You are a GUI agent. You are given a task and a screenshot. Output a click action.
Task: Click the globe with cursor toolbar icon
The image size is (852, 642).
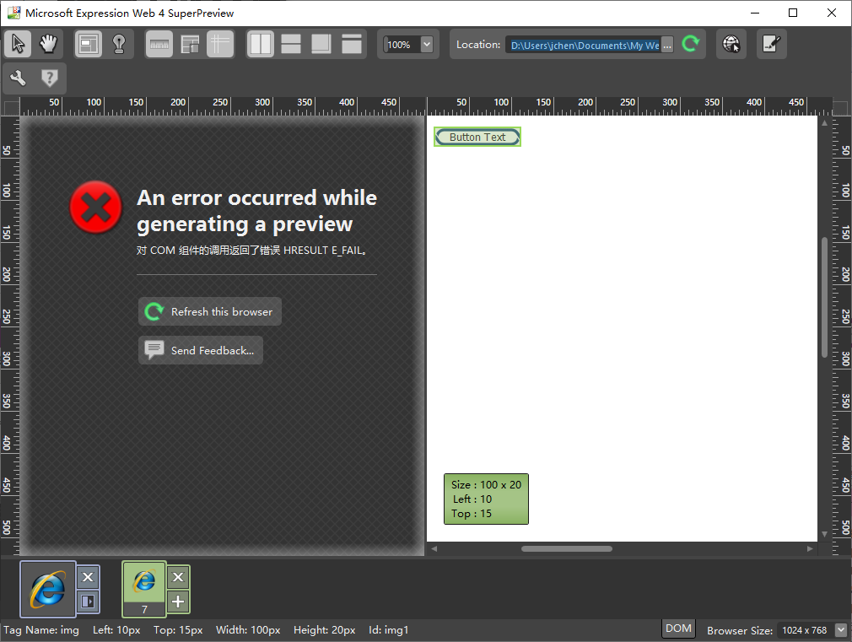pos(731,44)
